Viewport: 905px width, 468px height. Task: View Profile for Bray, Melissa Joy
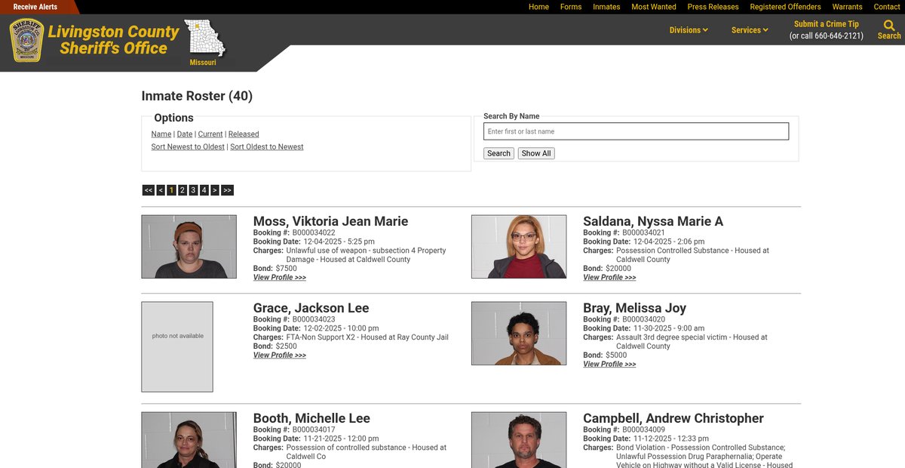click(x=609, y=365)
